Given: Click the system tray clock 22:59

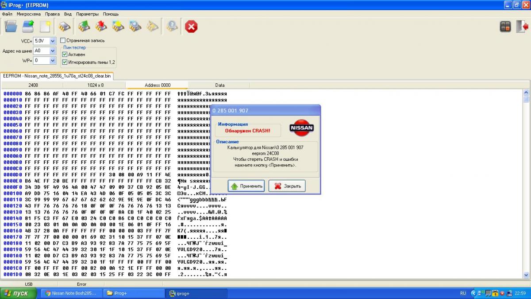Looking at the screenshot, I should 520,293.
